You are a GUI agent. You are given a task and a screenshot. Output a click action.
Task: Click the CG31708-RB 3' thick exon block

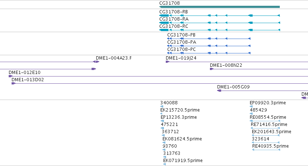[x=164, y=16]
